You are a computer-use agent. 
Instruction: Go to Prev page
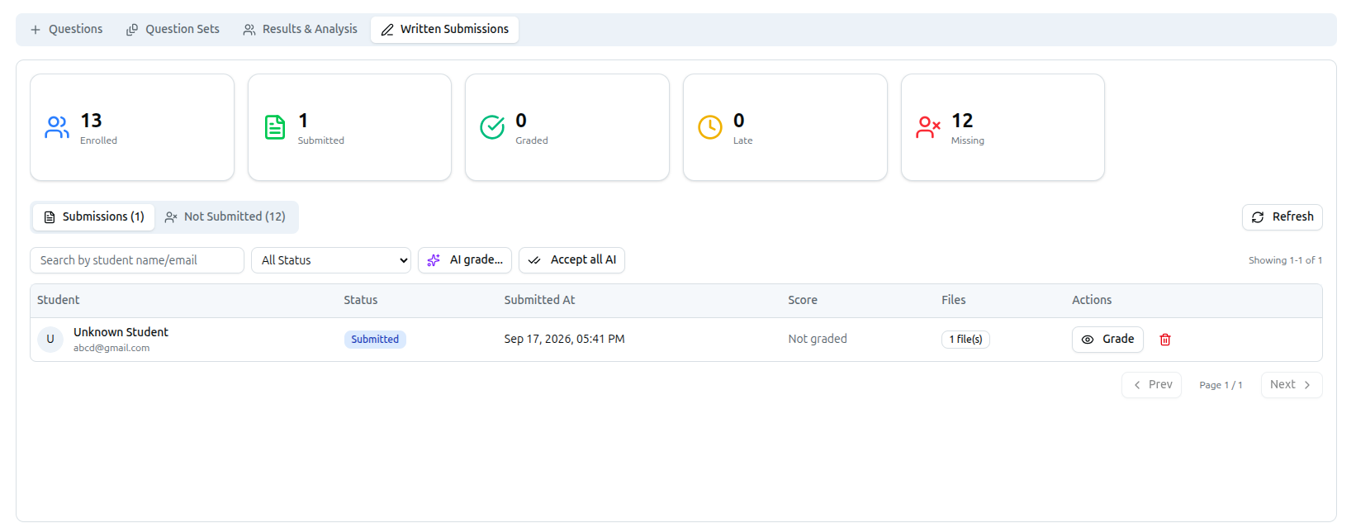coord(1151,385)
